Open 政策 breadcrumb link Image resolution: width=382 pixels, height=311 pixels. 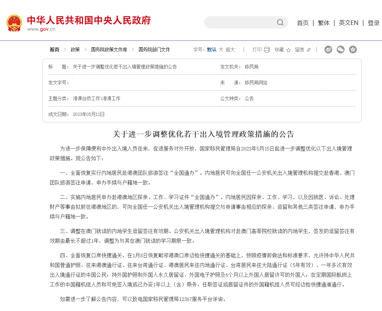click(x=75, y=50)
